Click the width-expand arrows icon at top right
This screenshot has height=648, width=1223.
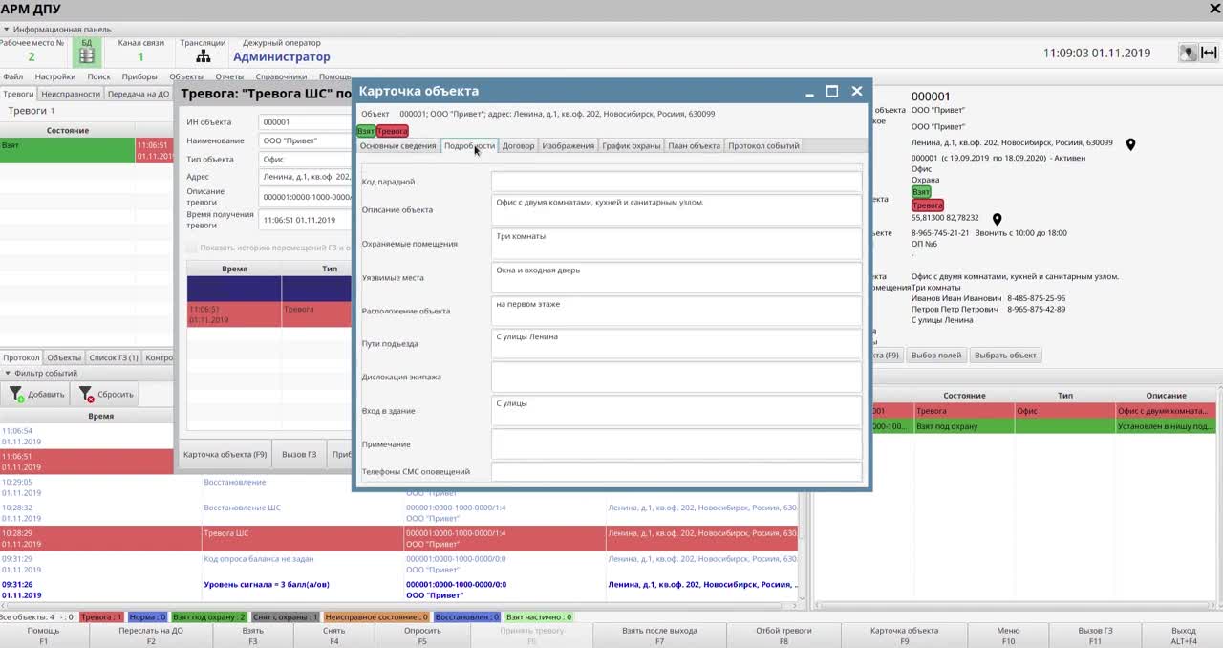pos(1209,54)
